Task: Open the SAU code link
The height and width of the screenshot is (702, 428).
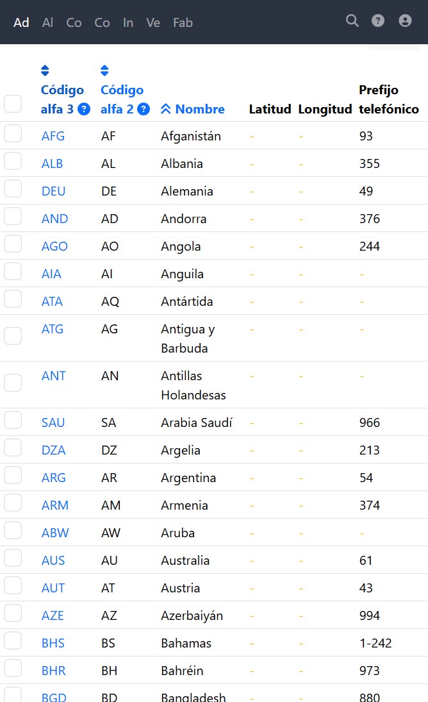Action: pyautogui.click(x=53, y=422)
